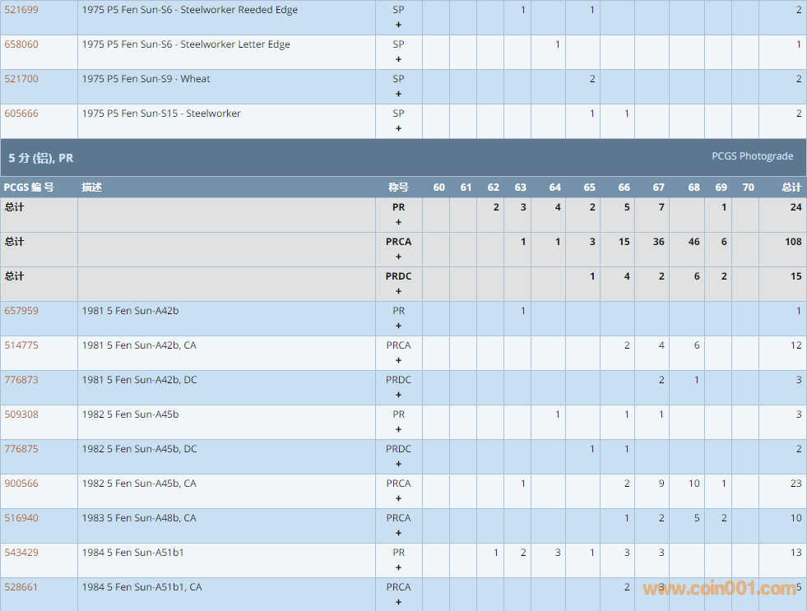Expand the plus under 1975 Wheat SP row

point(399,94)
